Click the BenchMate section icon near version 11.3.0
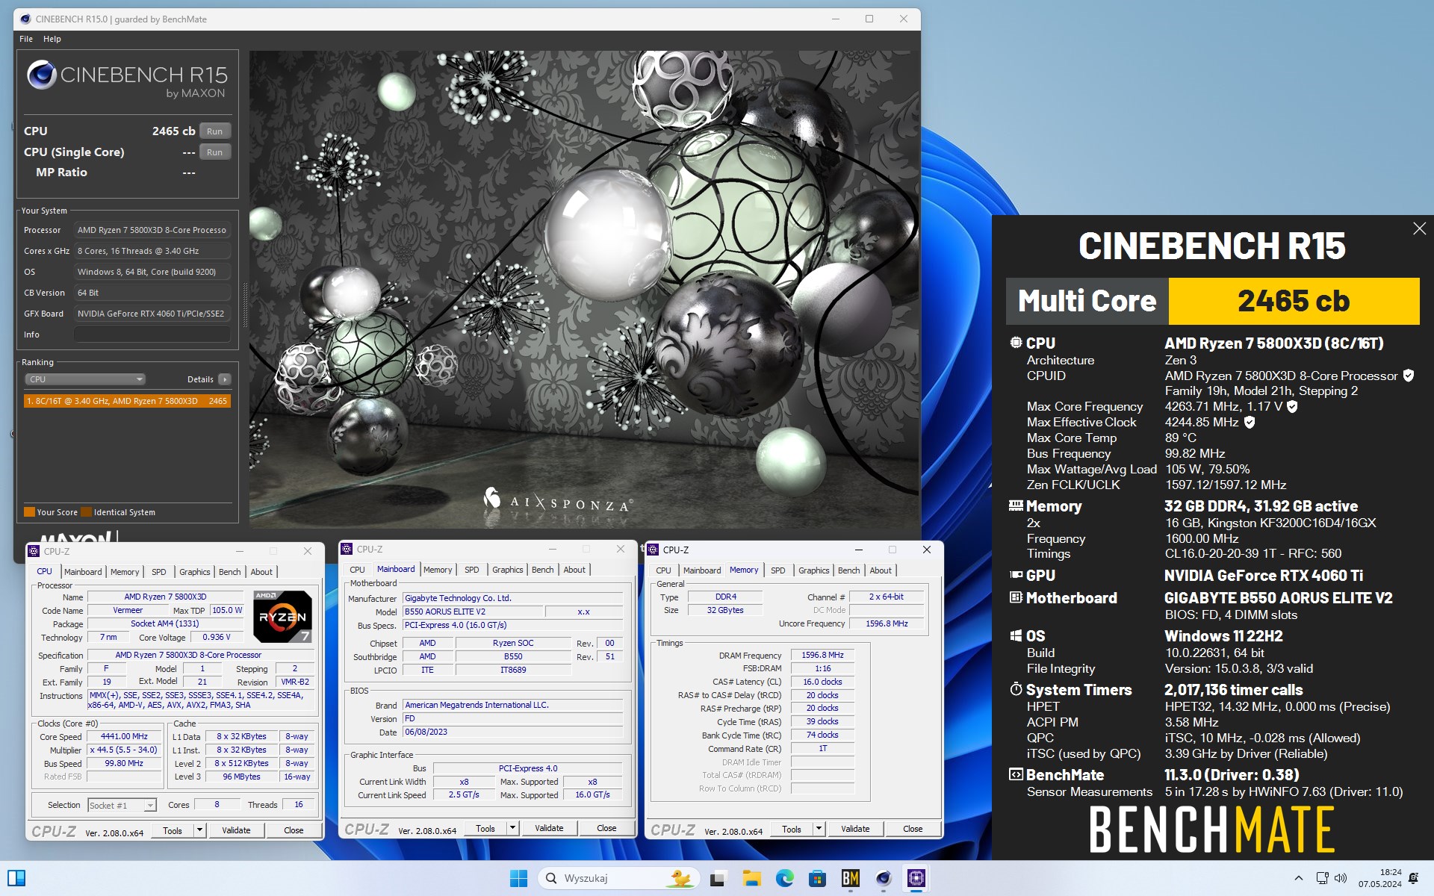This screenshot has width=1434, height=896. (x=1016, y=774)
